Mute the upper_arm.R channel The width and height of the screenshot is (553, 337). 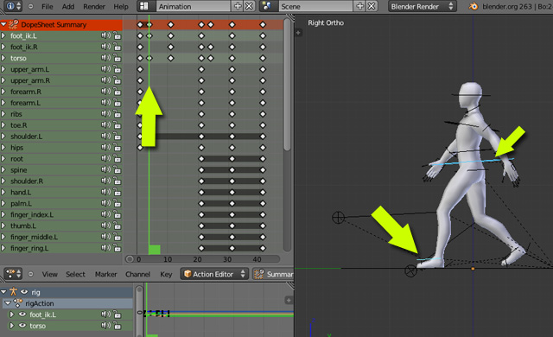click(105, 80)
